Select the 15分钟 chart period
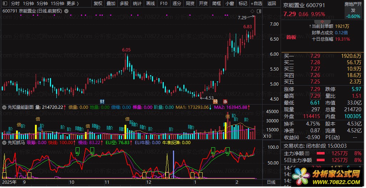Viewport: 366px width, 188px height. 57,4
